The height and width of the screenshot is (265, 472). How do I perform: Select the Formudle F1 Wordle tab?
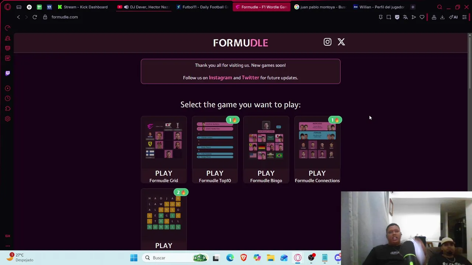262,7
